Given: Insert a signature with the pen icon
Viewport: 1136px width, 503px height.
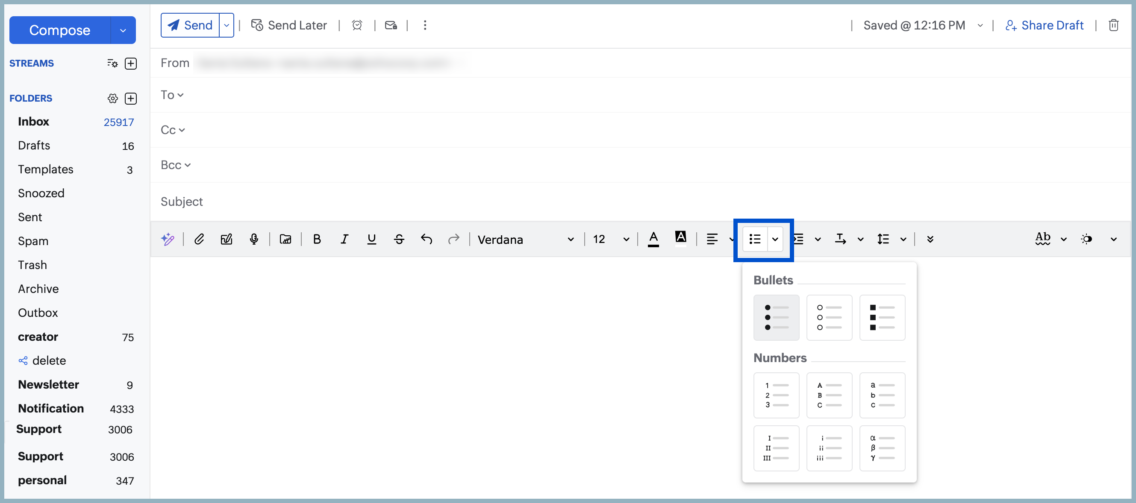Looking at the screenshot, I should [227, 239].
